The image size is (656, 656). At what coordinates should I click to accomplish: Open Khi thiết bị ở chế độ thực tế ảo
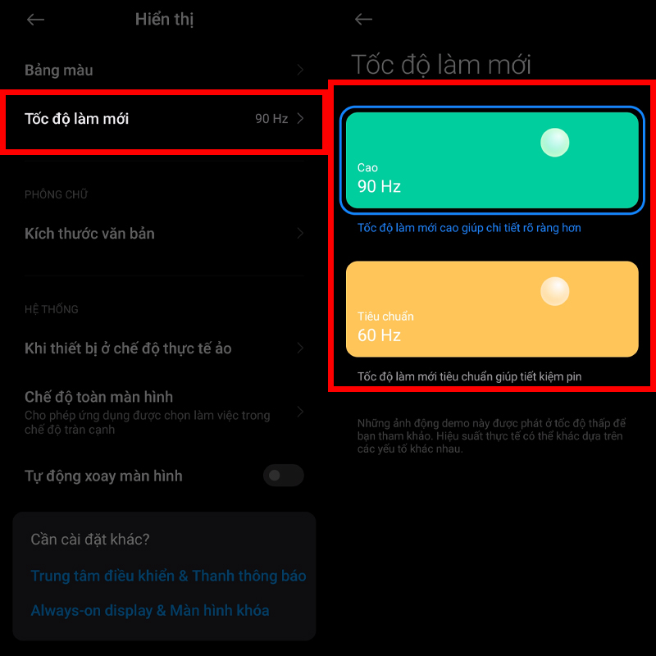coord(164,348)
